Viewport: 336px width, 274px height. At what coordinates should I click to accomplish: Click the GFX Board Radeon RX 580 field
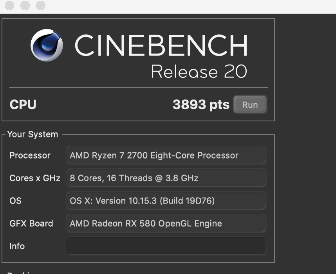coord(166,224)
